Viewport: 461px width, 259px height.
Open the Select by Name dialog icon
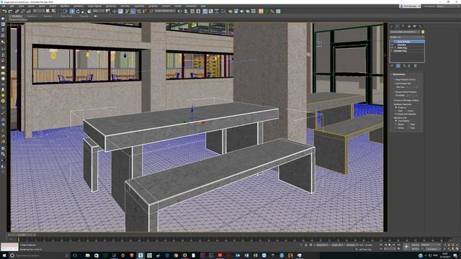click(x=53, y=12)
